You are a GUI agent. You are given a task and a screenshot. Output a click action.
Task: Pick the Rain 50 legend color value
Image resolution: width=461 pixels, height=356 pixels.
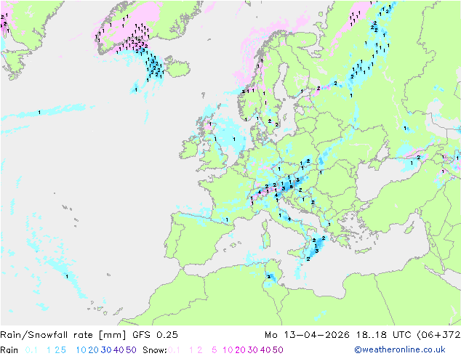(131, 350)
